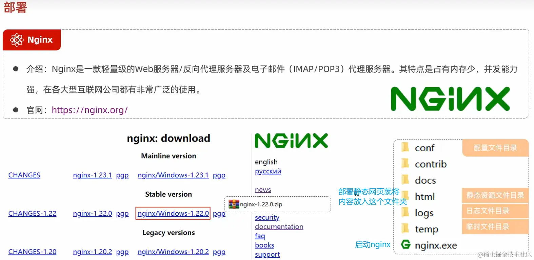Open the https://nginx.org/ official site link
The height and width of the screenshot is (260, 534).
click(x=90, y=110)
